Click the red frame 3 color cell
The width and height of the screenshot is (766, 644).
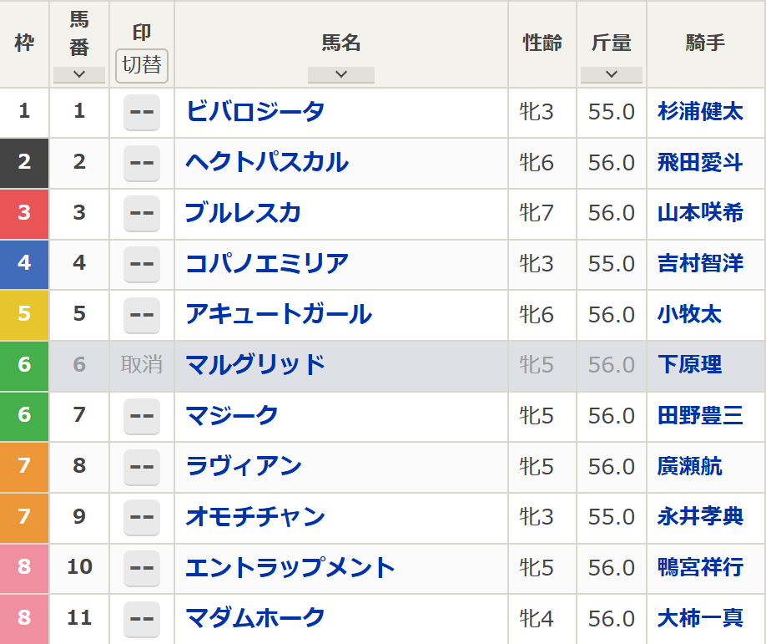click(24, 213)
